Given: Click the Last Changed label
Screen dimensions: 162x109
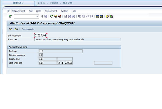Looking at the screenshot, I should pos(16,63).
